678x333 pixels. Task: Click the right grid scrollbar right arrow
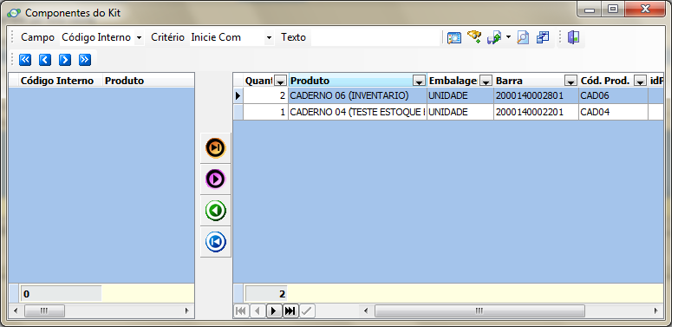pos(656,310)
